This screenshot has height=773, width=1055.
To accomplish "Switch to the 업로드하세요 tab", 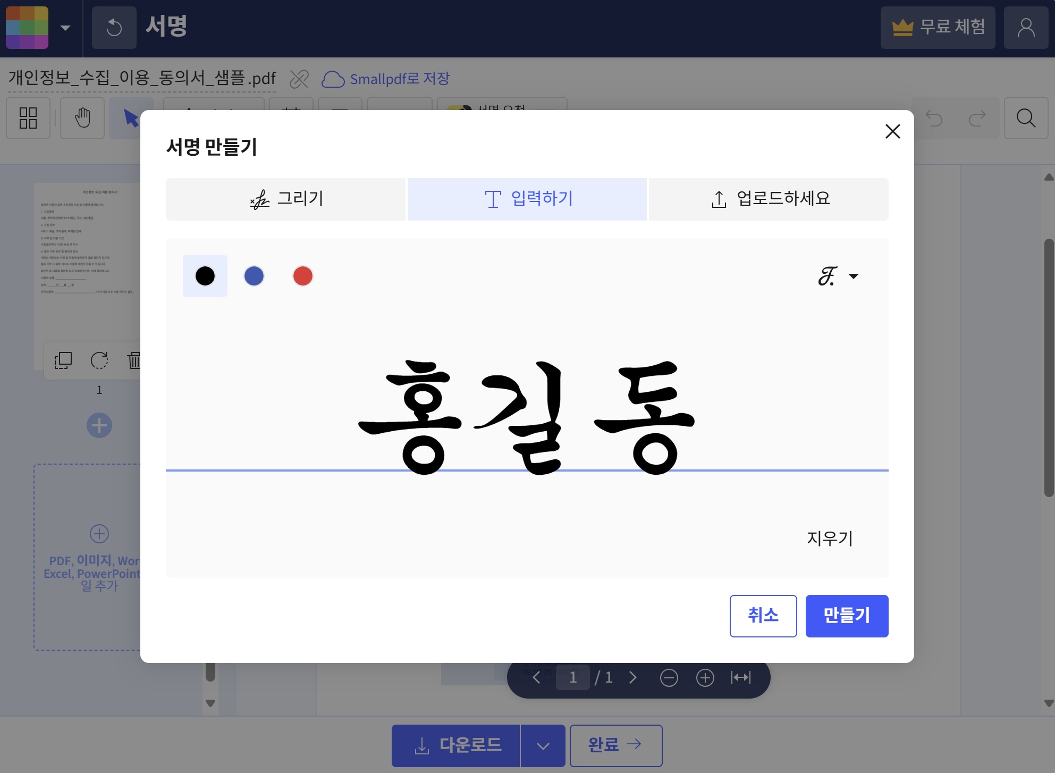I will click(x=769, y=199).
